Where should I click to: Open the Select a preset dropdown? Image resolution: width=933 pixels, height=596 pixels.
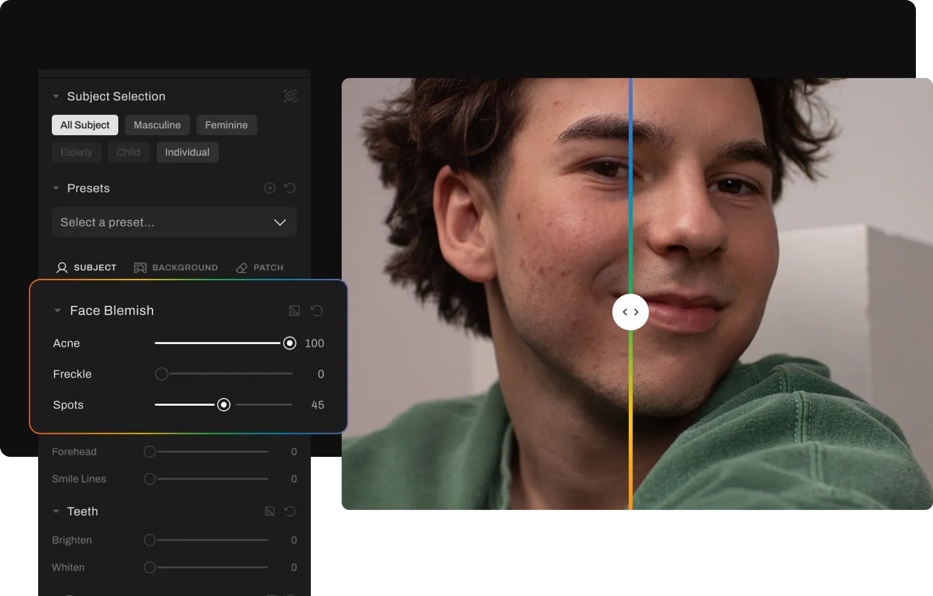click(x=174, y=223)
